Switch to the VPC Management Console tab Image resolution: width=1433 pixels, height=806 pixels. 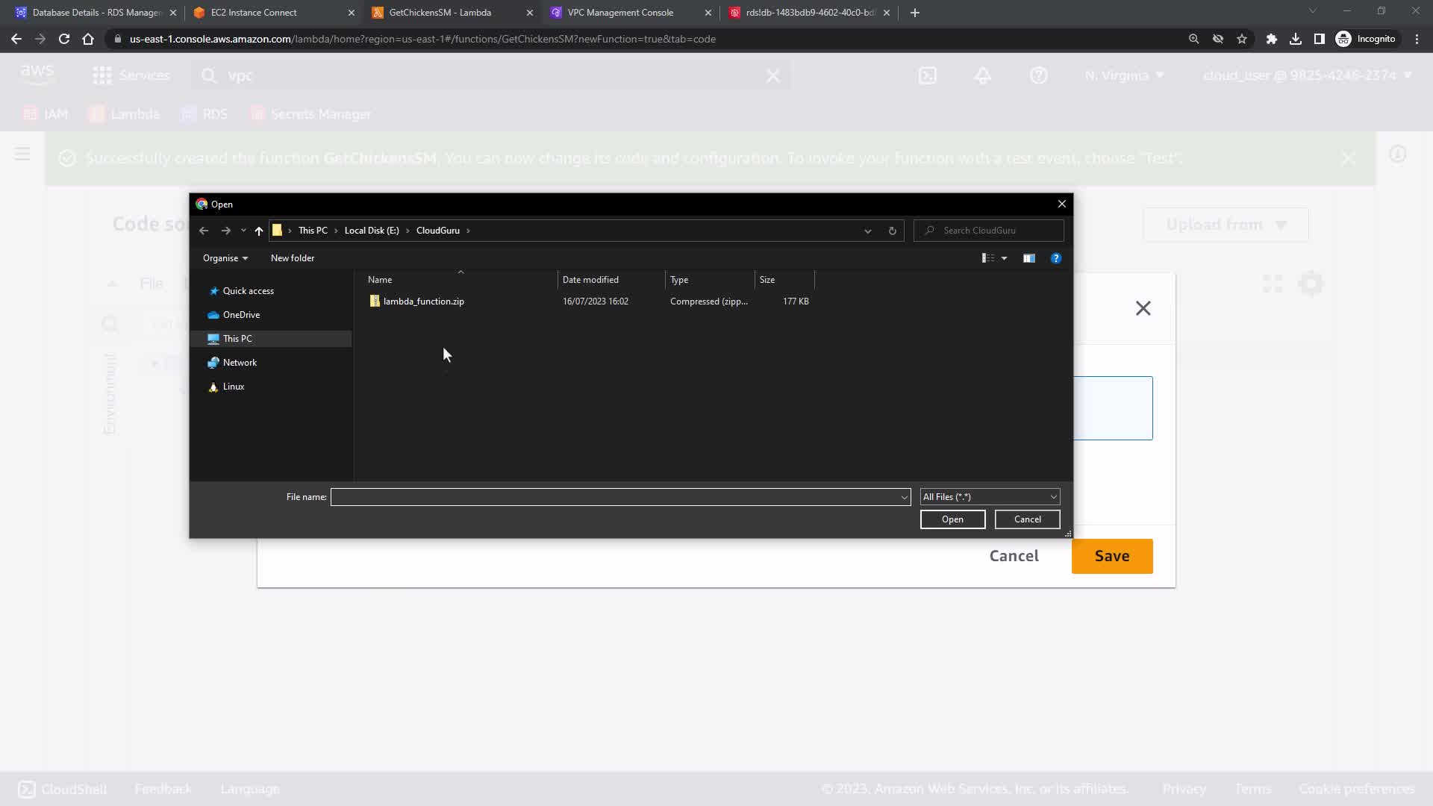coord(620,13)
